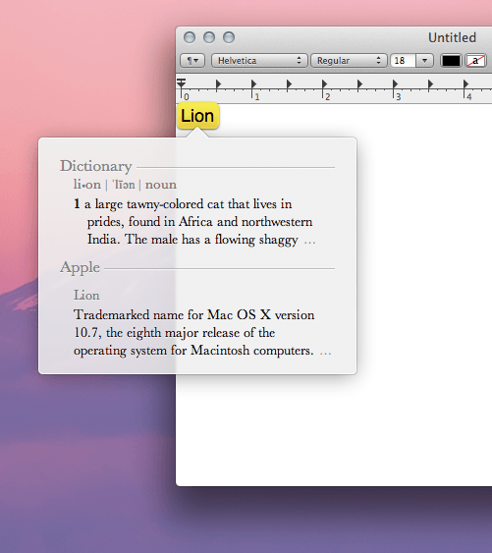
Task: Open the text background color swatch
Action: pos(475,61)
